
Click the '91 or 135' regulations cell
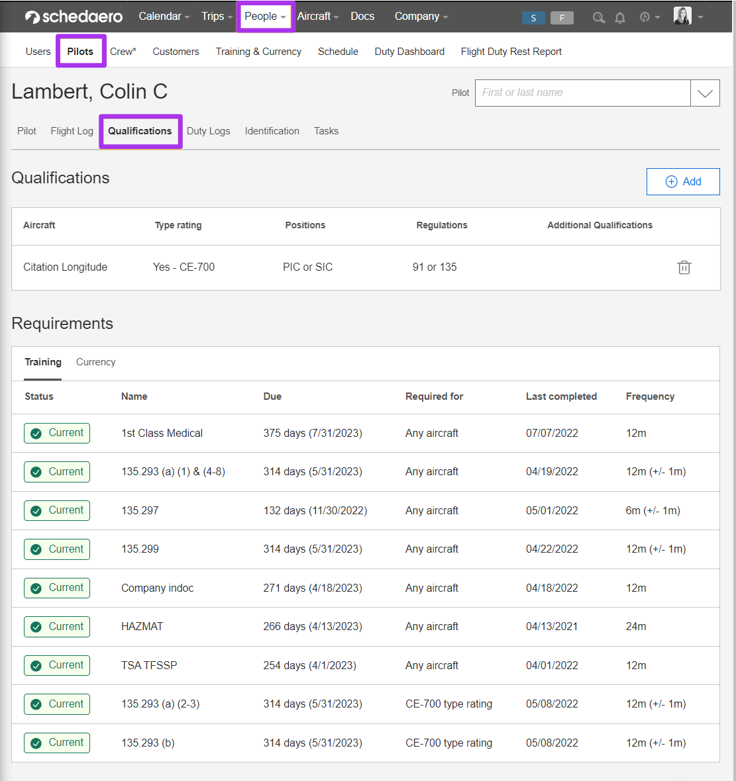tap(435, 267)
